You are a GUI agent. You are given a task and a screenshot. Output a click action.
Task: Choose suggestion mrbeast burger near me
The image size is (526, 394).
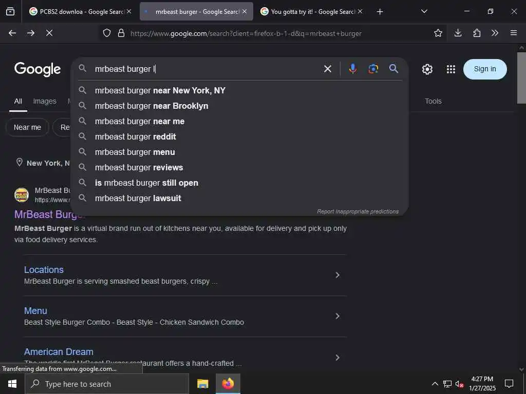[x=240, y=121]
